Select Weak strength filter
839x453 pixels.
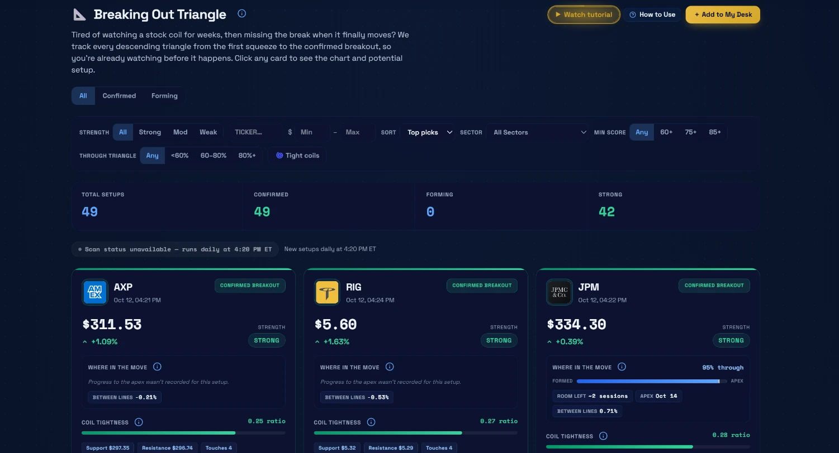pos(208,132)
